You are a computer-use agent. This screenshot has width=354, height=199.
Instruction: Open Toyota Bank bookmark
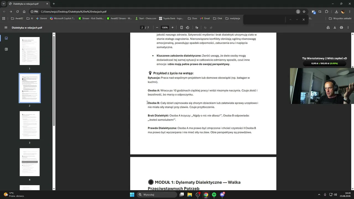[x=171, y=19]
